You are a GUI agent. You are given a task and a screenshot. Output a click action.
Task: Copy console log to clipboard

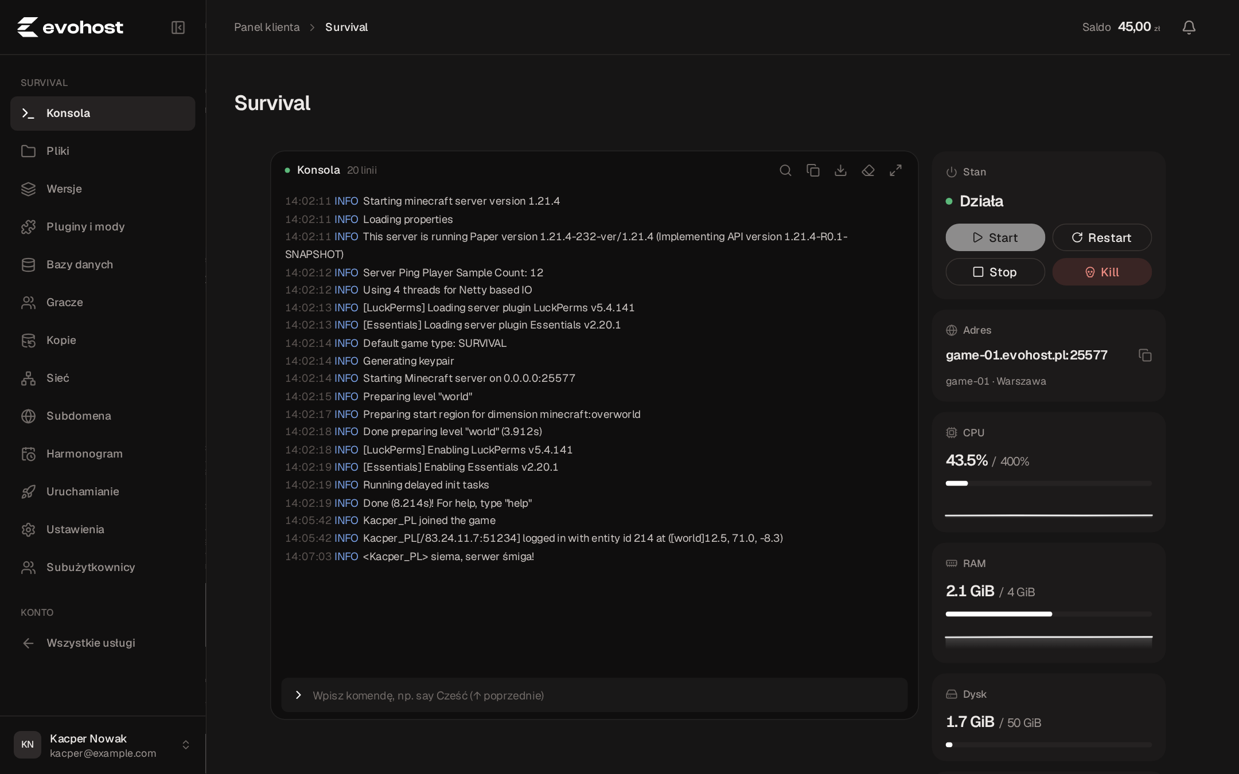[x=813, y=170]
